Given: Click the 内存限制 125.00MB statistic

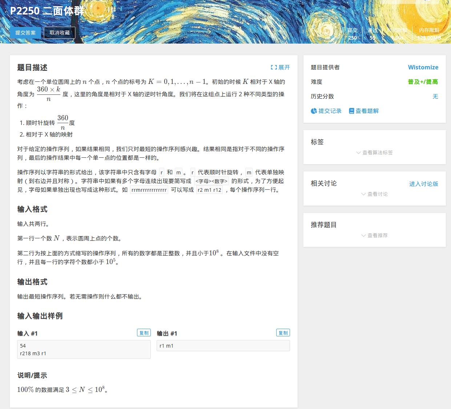Looking at the screenshot, I should (429, 34).
